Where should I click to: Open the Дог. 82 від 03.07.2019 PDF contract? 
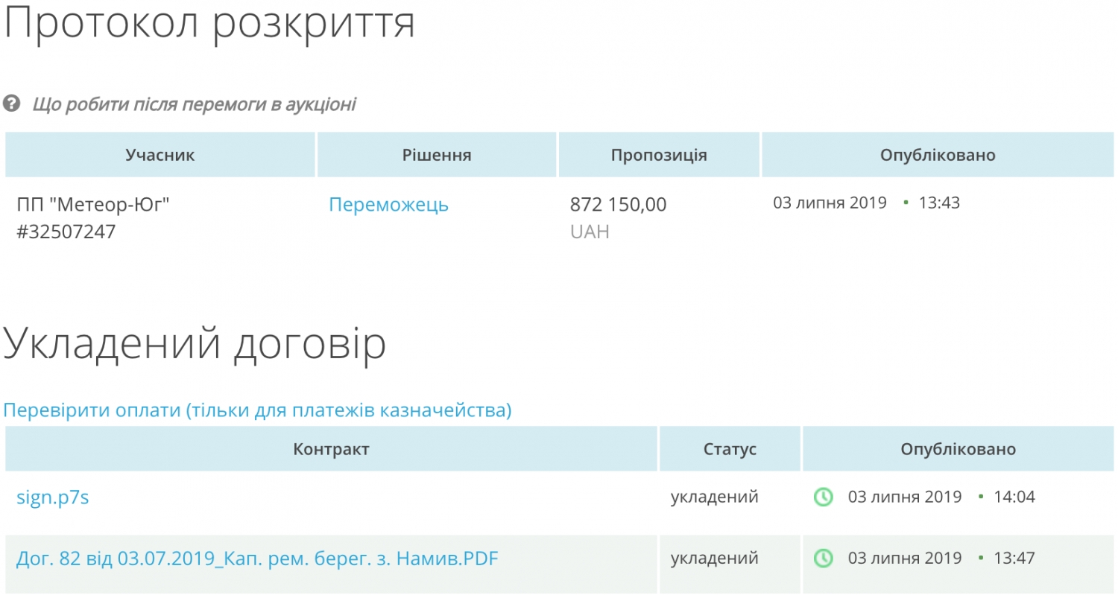tap(257, 559)
